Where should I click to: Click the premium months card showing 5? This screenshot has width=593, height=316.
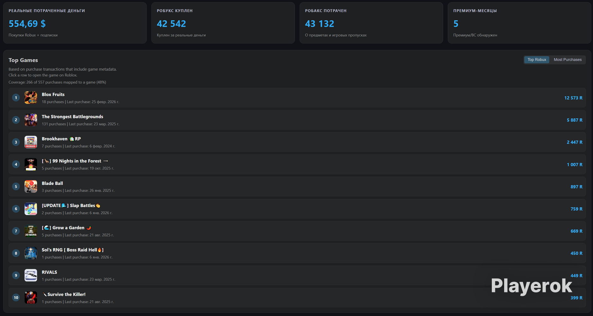click(x=519, y=23)
